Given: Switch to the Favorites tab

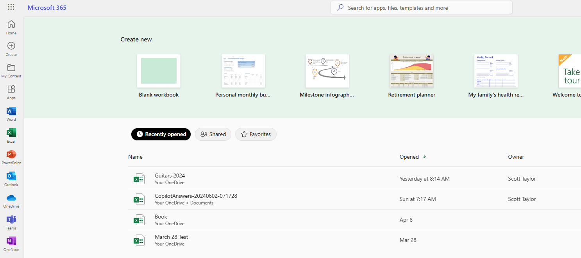Looking at the screenshot, I should point(256,134).
